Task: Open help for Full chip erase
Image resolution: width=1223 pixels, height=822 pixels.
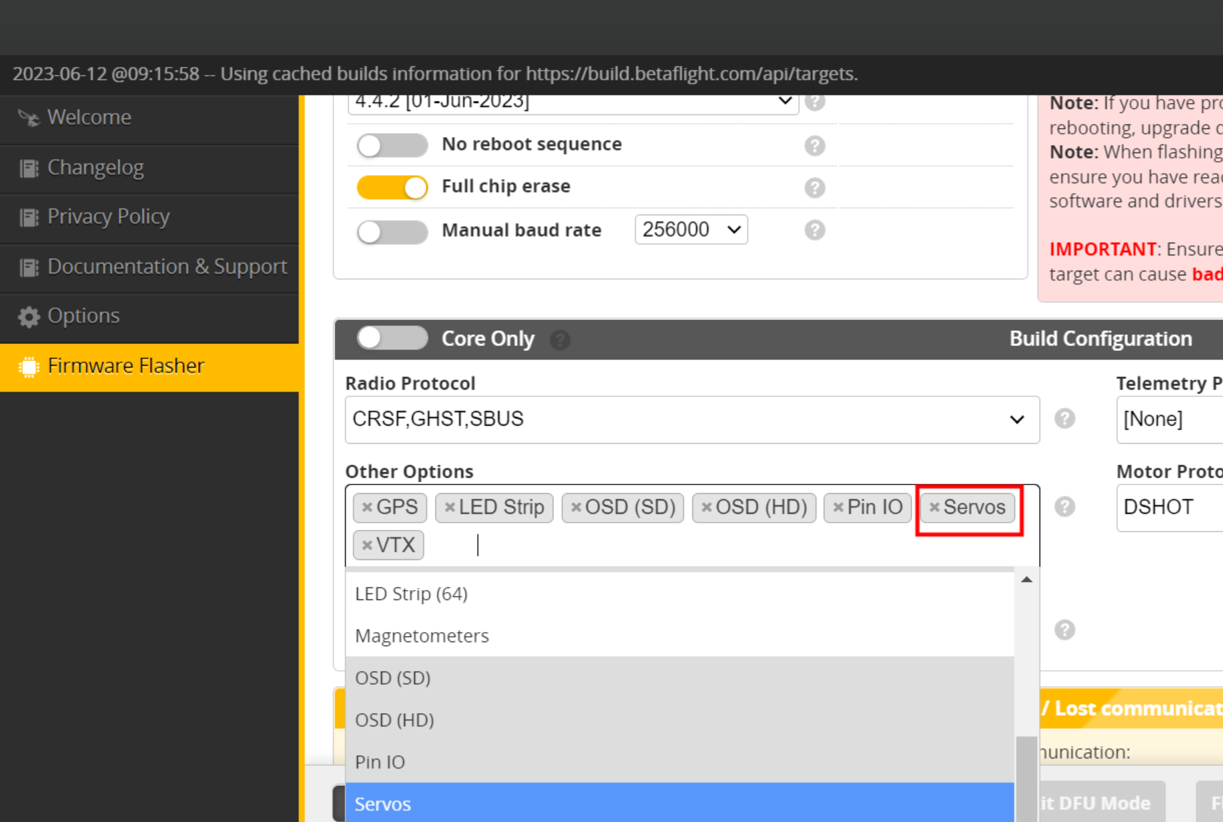Action: 815,188
